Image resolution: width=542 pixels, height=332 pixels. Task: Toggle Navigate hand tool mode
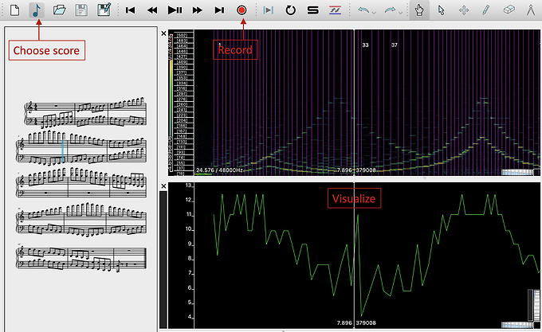(x=421, y=10)
